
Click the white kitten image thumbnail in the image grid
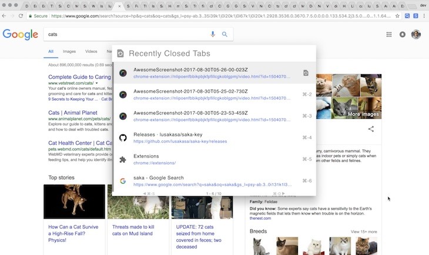[324, 85]
